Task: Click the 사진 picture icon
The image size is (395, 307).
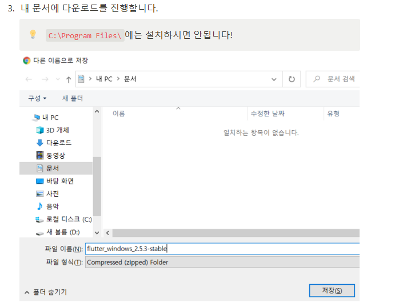Action: click(40, 193)
